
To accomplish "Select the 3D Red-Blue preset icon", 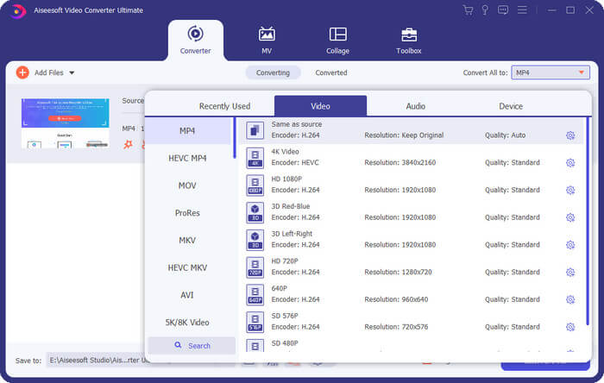I will coord(255,212).
